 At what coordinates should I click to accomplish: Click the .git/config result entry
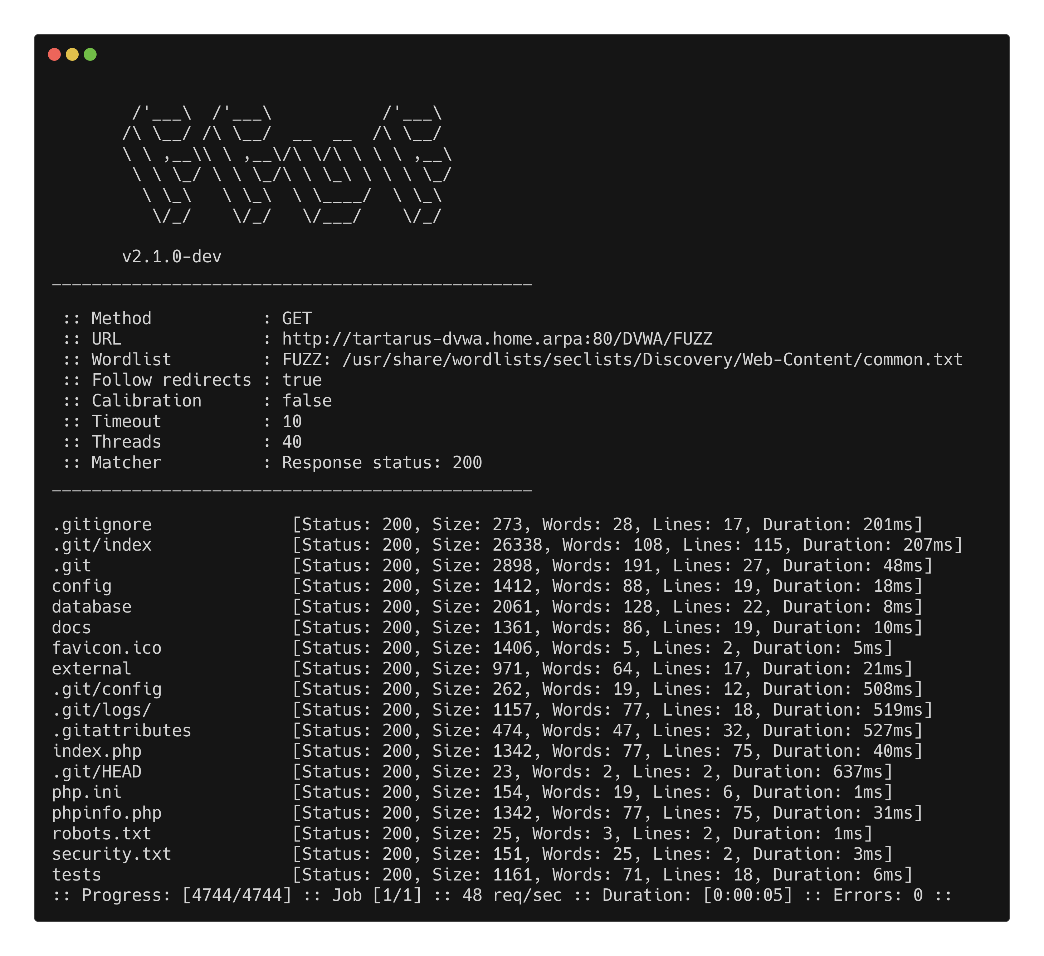tap(107, 689)
